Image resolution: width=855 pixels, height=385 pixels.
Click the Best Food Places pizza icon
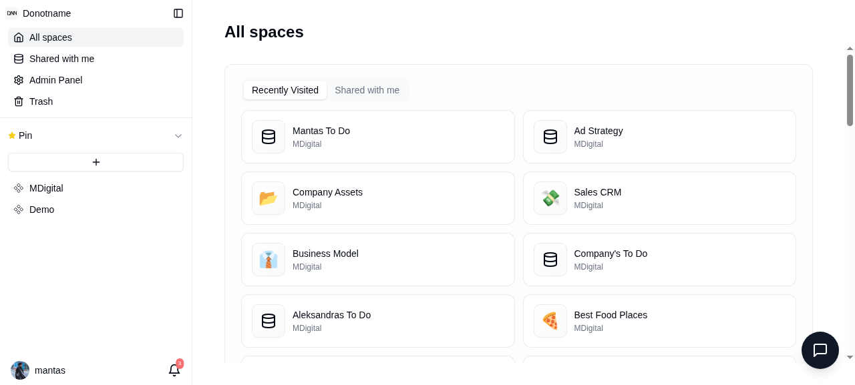[550, 321]
